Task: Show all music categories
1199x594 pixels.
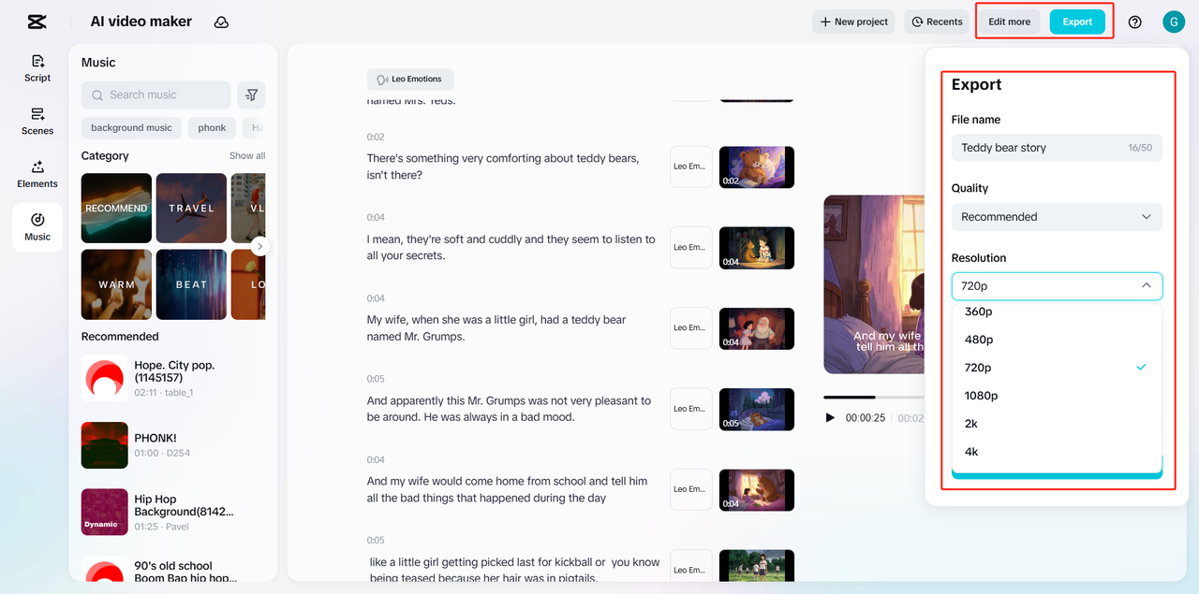Action: pyautogui.click(x=246, y=155)
